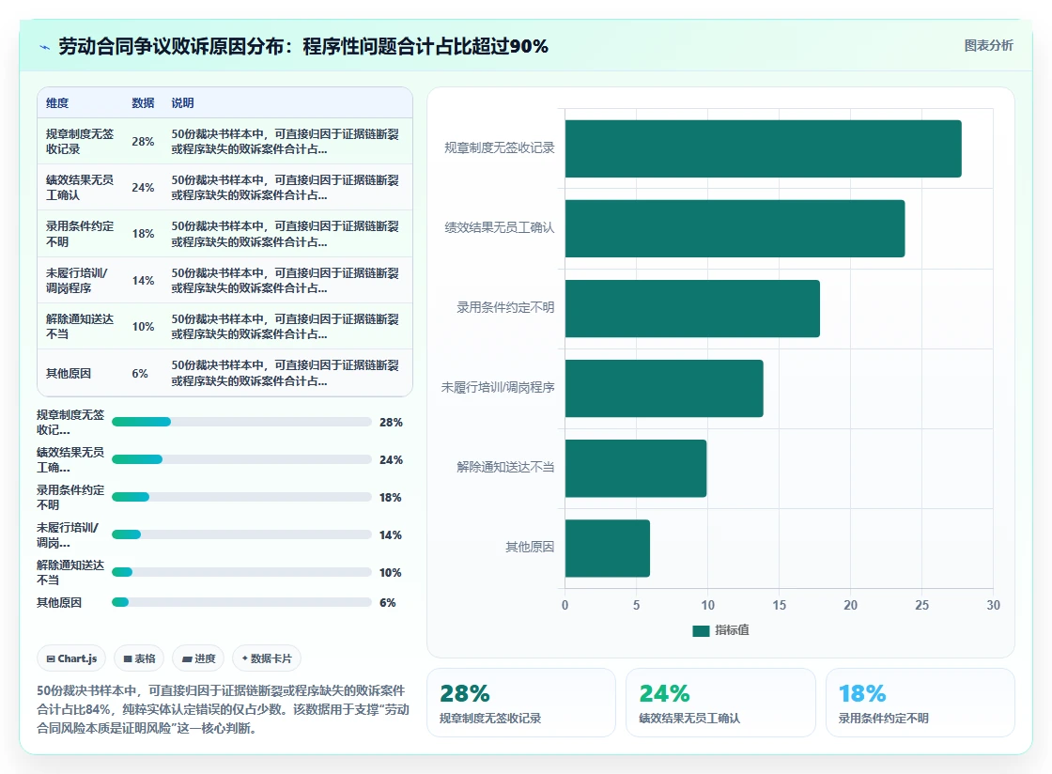Click the 其他原因 chart bar
Image resolution: width=1052 pixels, height=774 pixels.
[607, 548]
